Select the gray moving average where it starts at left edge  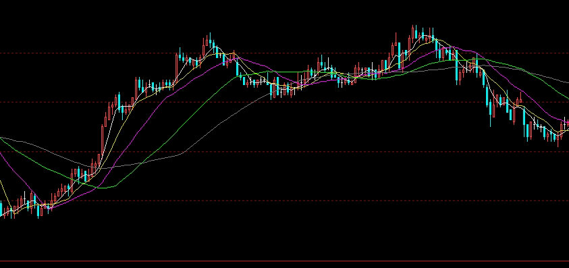2,138
